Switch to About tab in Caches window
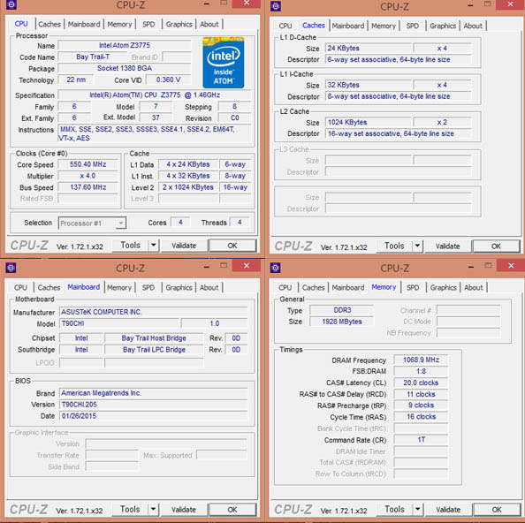The image size is (525, 523). (473, 26)
